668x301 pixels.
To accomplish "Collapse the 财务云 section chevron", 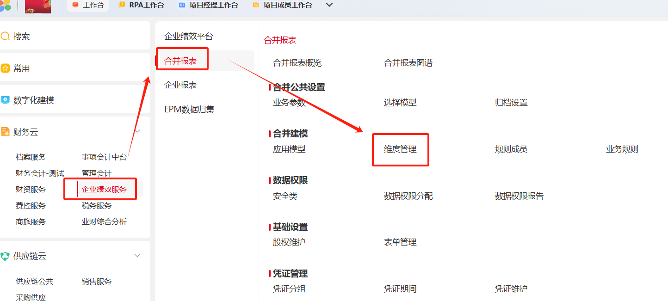I will [137, 132].
